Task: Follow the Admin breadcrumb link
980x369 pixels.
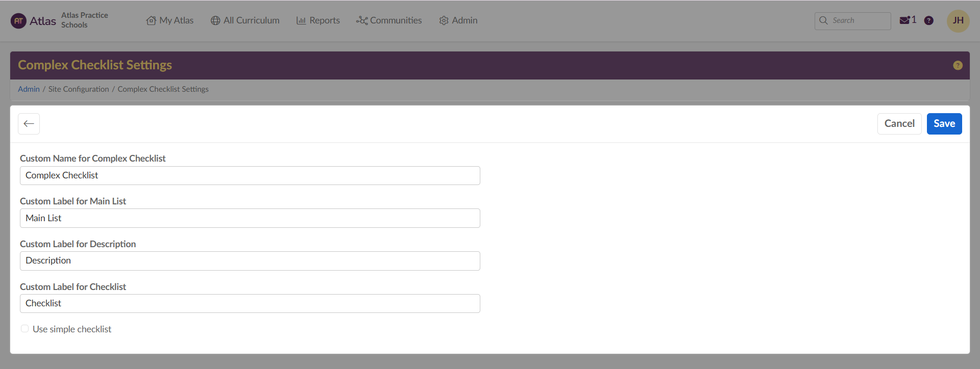Action: [x=29, y=89]
